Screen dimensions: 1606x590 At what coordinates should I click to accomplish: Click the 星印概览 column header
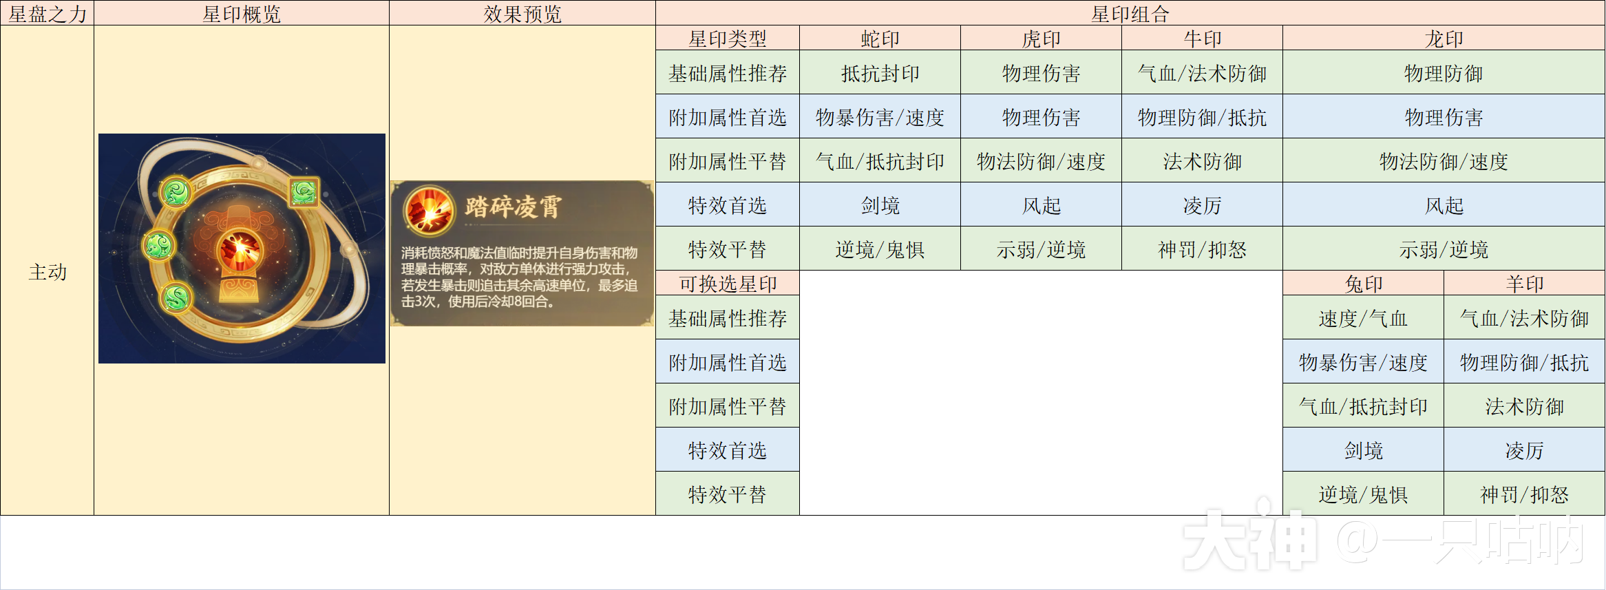(242, 13)
